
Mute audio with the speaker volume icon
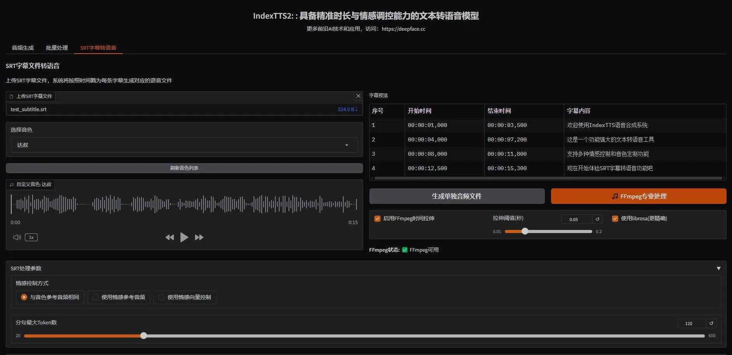tap(17, 237)
